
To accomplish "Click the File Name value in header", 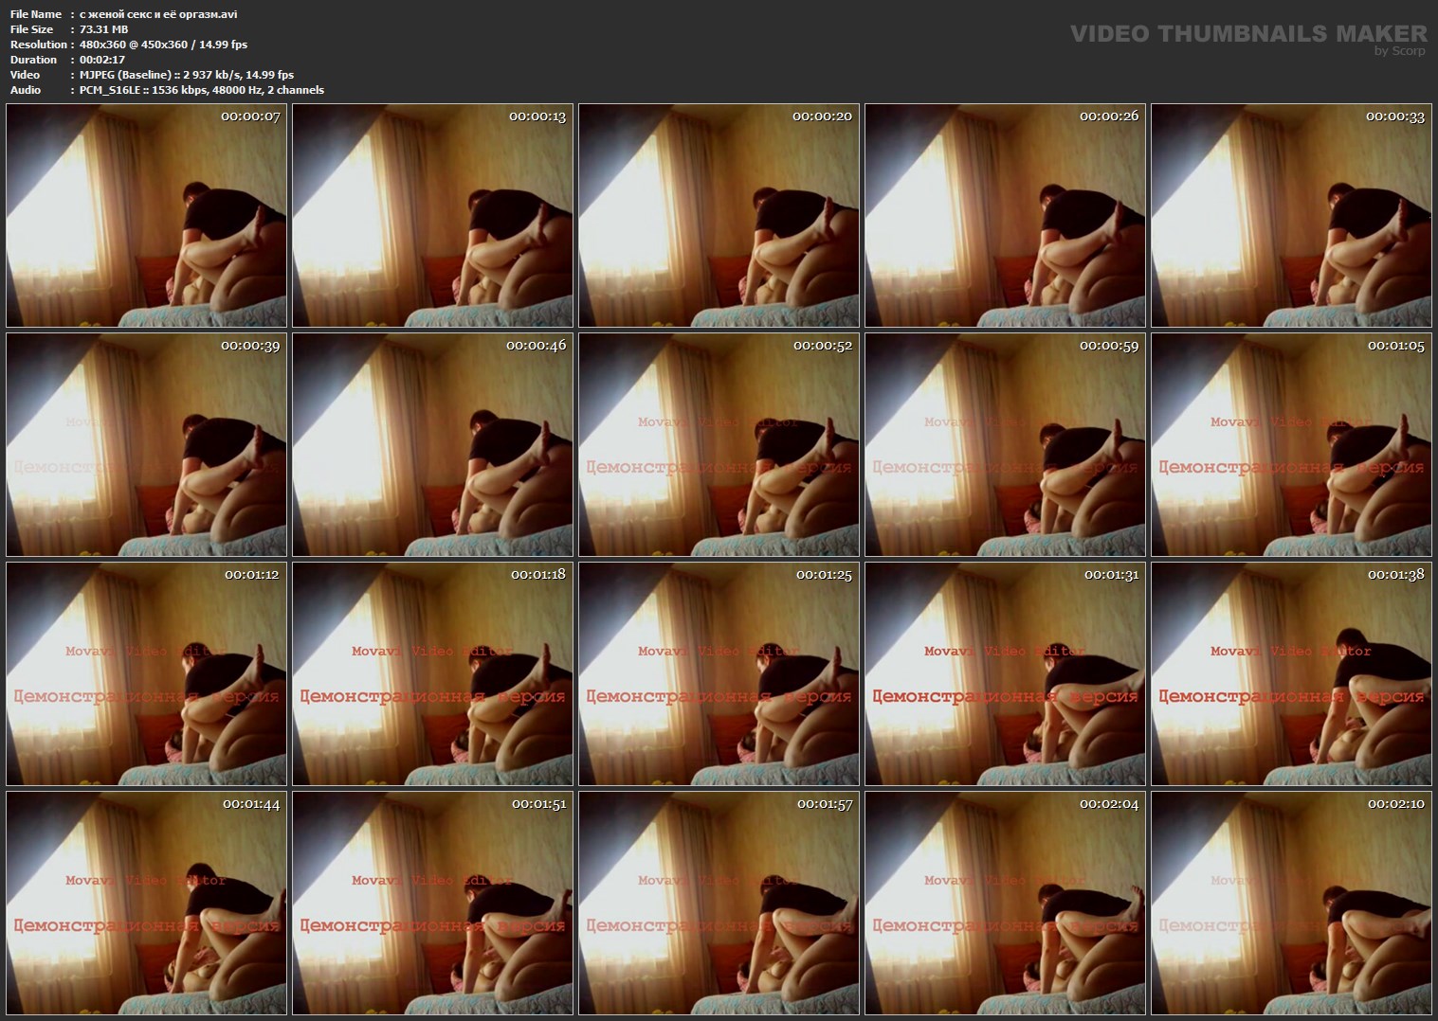I will (x=158, y=14).
